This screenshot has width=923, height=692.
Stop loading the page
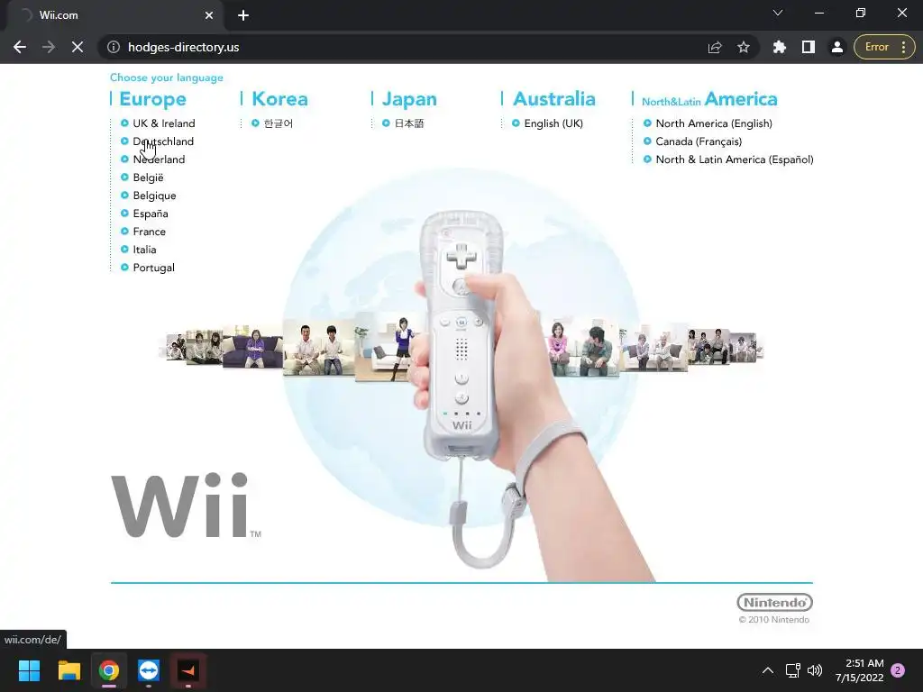point(78,47)
